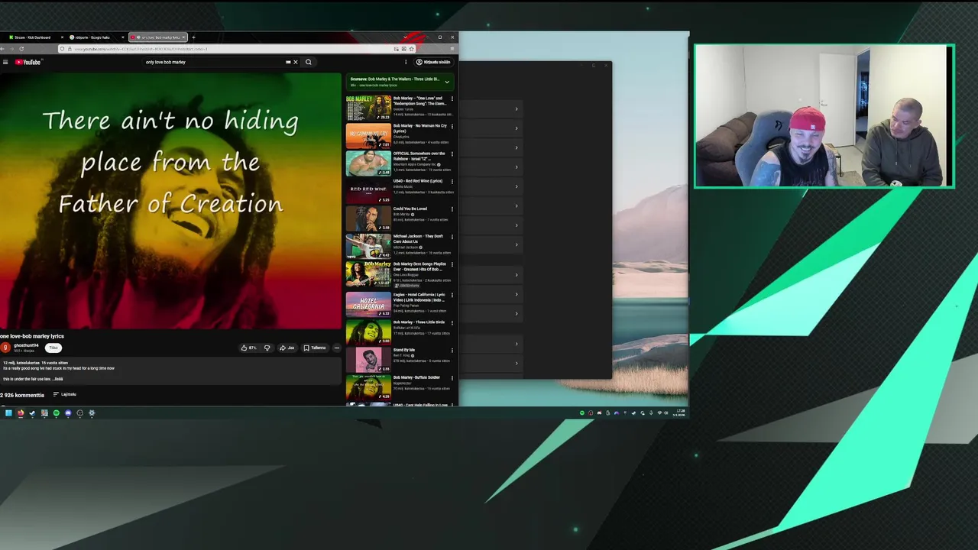Click the Kirjaudu sisään sign-in button
978x550 pixels.
[433, 62]
